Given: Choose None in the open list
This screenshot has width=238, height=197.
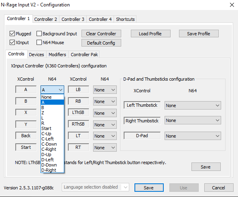Looking at the screenshot, I should (x=52, y=97).
